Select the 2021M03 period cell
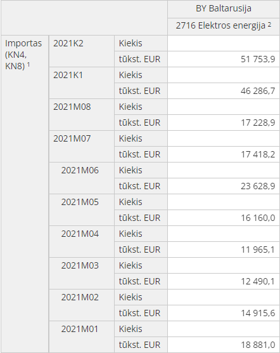The width and height of the screenshot is (280, 353). coord(82,273)
